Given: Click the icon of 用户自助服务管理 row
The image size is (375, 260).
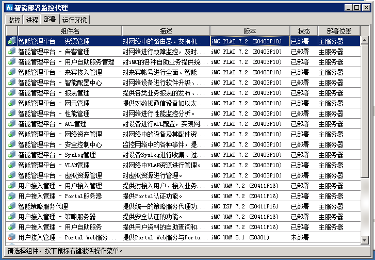Looking at the screenshot, I should pos(12,62).
